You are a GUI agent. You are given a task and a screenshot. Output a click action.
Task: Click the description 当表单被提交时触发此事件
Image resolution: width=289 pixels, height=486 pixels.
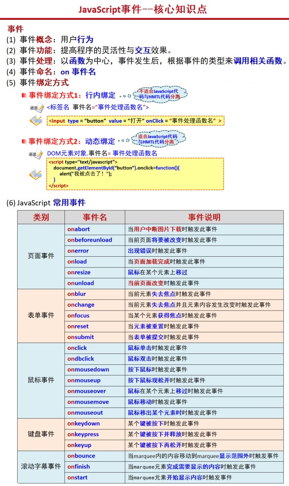coord(164,337)
